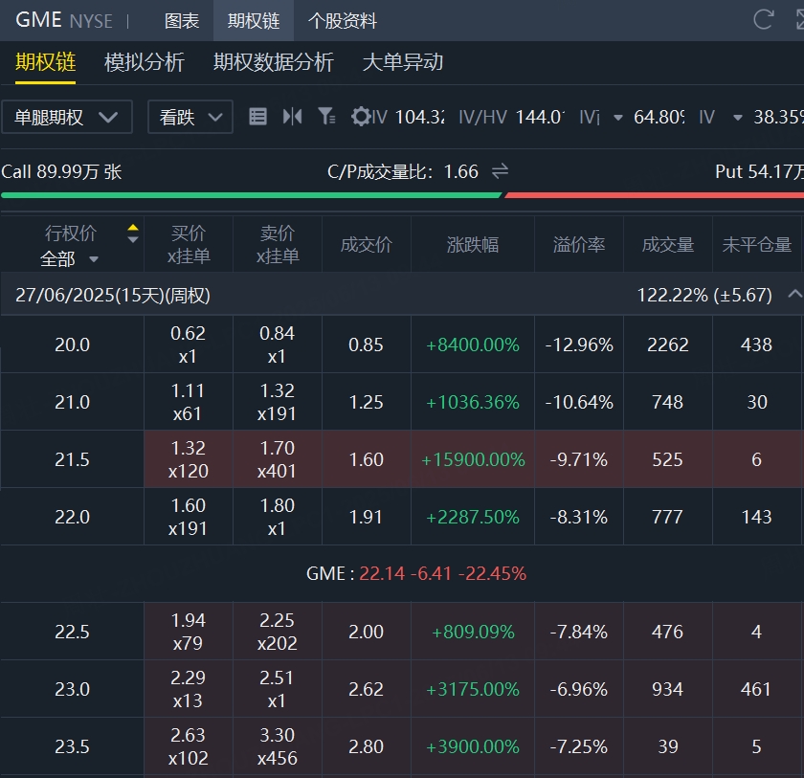Image resolution: width=804 pixels, height=778 pixels.
Task: Select the 21.0 strike price cell
Action: [x=73, y=402]
